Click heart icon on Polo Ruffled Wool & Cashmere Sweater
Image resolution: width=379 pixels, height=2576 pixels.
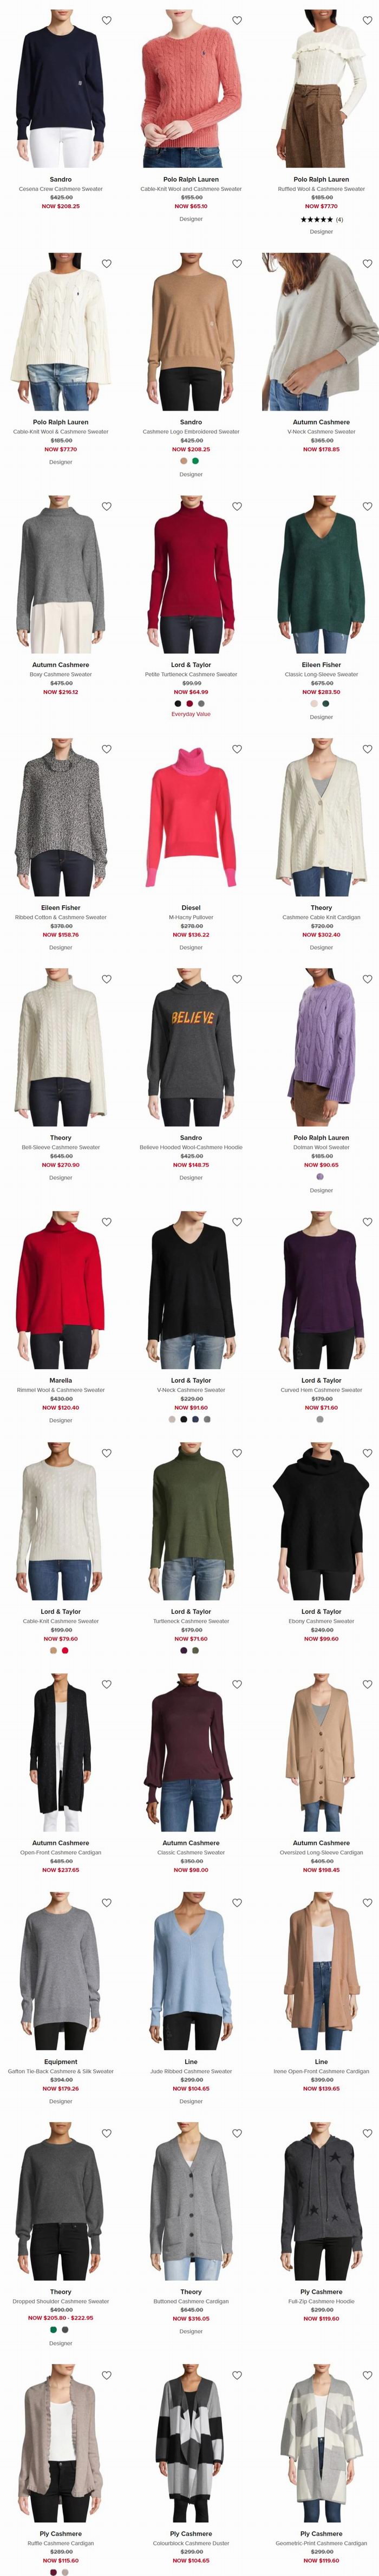tap(367, 20)
